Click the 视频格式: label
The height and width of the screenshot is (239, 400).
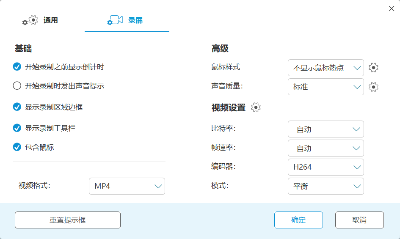[x=34, y=185]
